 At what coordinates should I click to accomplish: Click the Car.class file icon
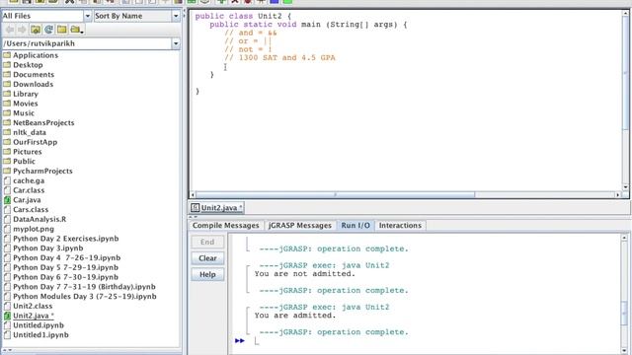7,190
